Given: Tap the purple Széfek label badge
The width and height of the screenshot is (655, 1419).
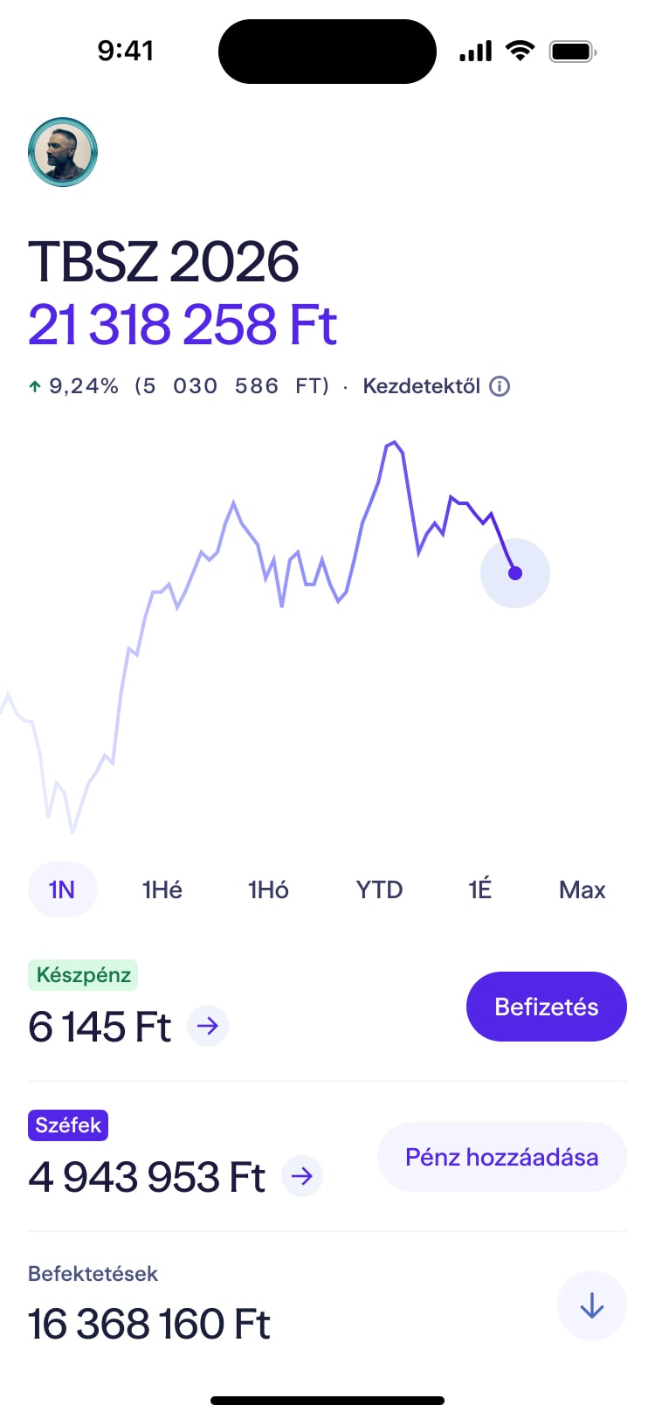Looking at the screenshot, I should point(68,1125).
